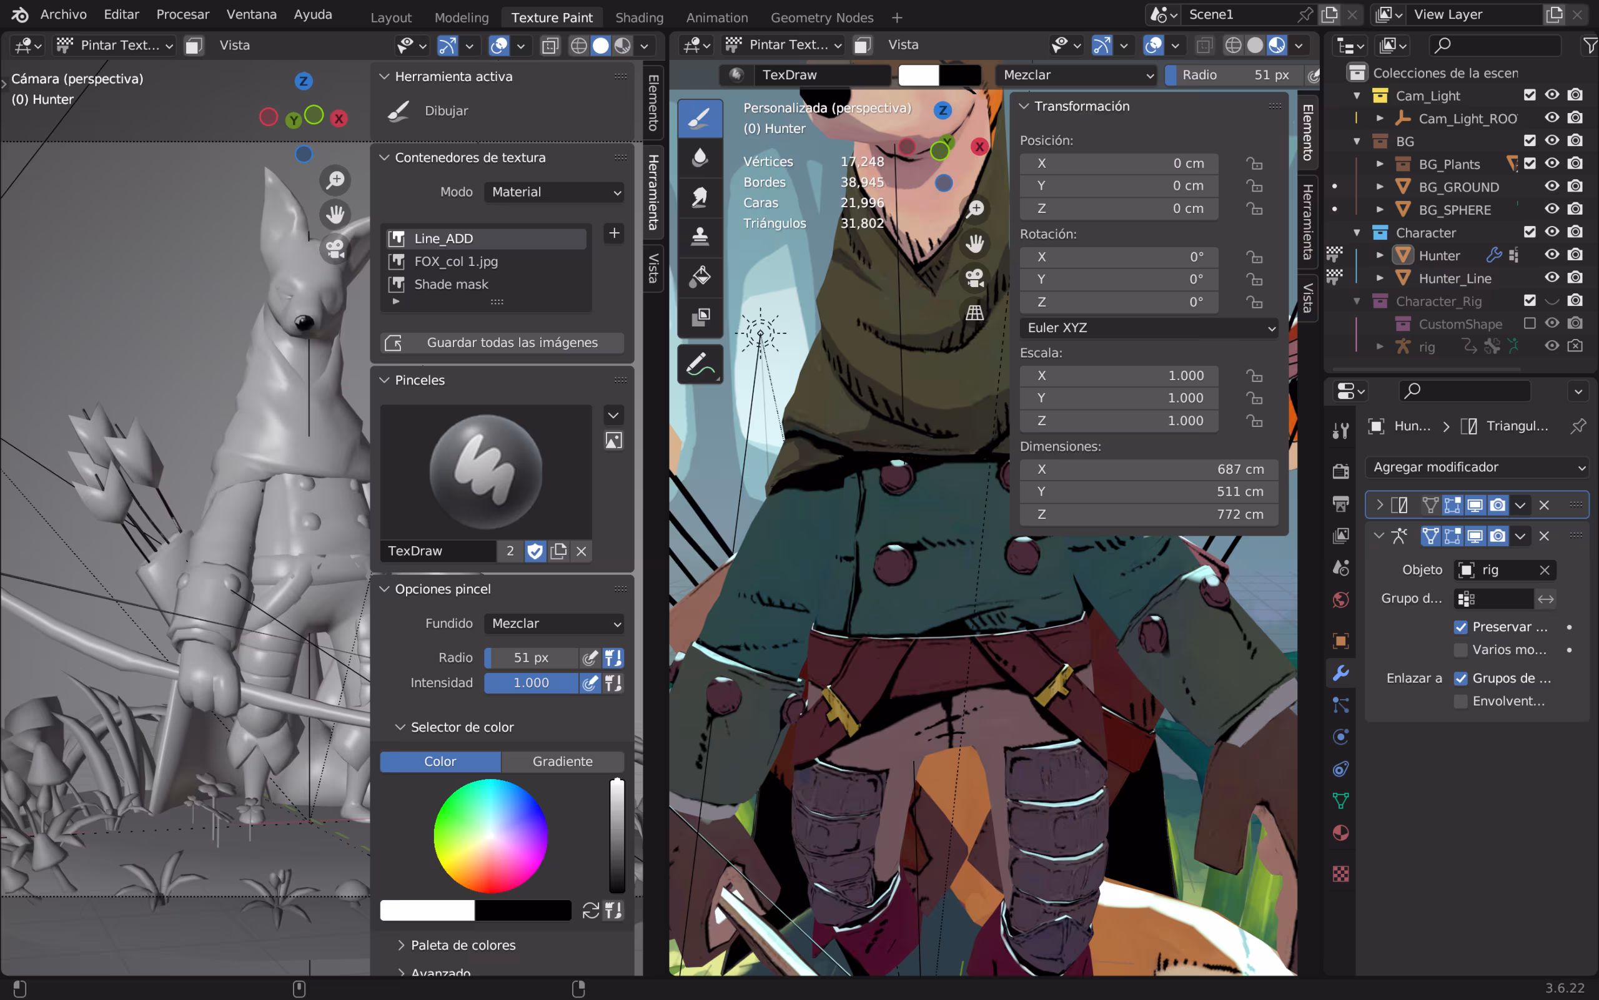Open the Output properties tab
Image resolution: width=1599 pixels, height=1000 pixels.
coord(1341,503)
